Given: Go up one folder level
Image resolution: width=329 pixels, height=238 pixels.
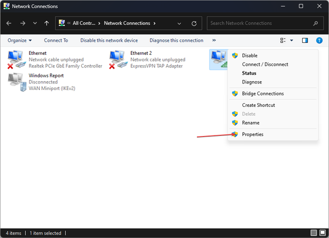Looking at the screenshot, I should pyautogui.click(x=47, y=23).
